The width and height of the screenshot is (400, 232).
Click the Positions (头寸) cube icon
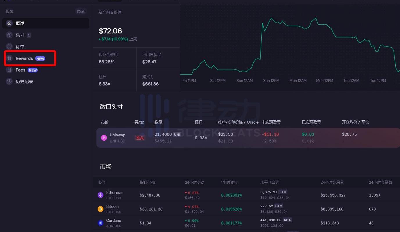point(9,35)
